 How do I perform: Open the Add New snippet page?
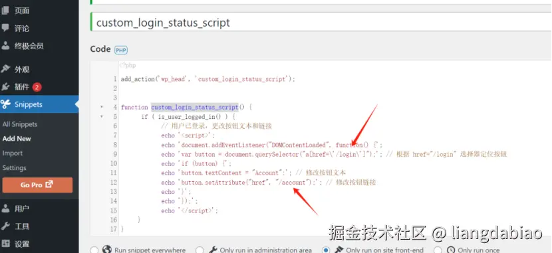(x=17, y=138)
